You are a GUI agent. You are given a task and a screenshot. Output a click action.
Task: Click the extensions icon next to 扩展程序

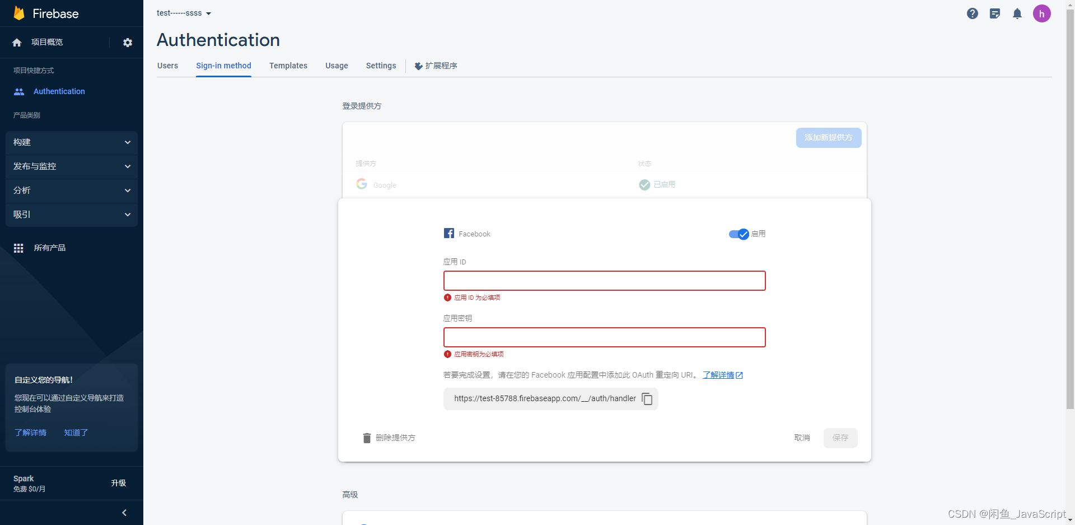click(x=418, y=66)
